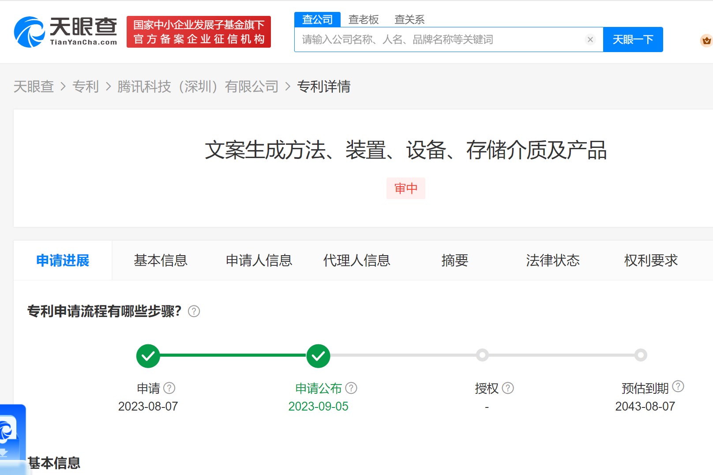Switch to the 摘要 tab
The height and width of the screenshot is (475, 713).
click(x=455, y=260)
